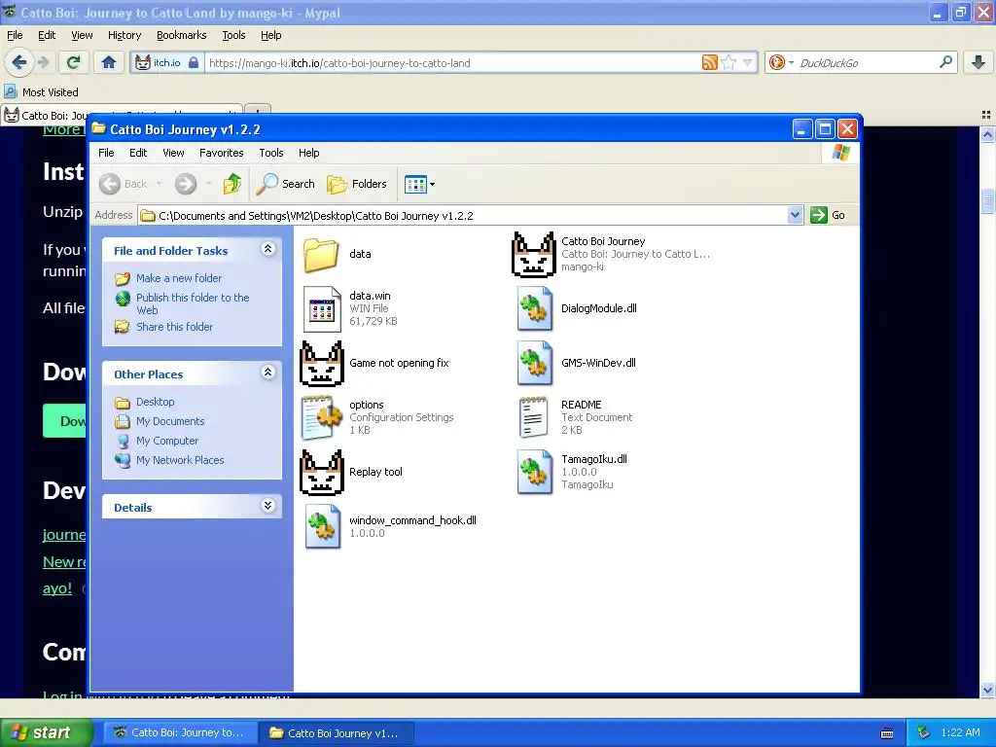The width and height of the screenshot is (996, 747).
Task: Click the system tray network icon
Action: 924,733
